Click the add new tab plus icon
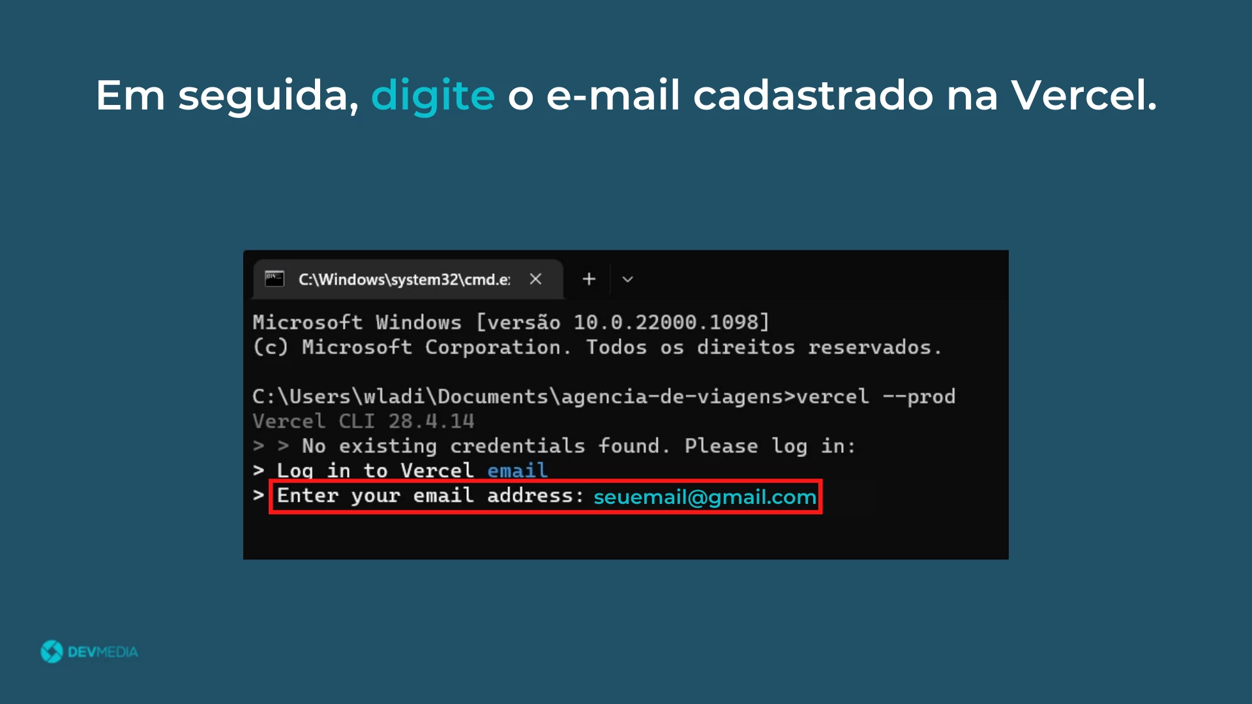 click(589, 278)
